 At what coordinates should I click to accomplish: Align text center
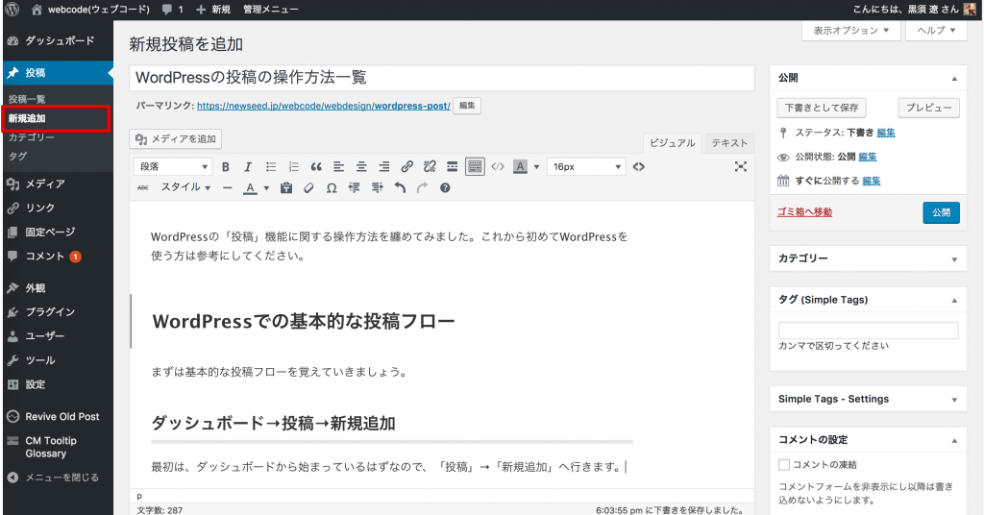click(361, 167)
